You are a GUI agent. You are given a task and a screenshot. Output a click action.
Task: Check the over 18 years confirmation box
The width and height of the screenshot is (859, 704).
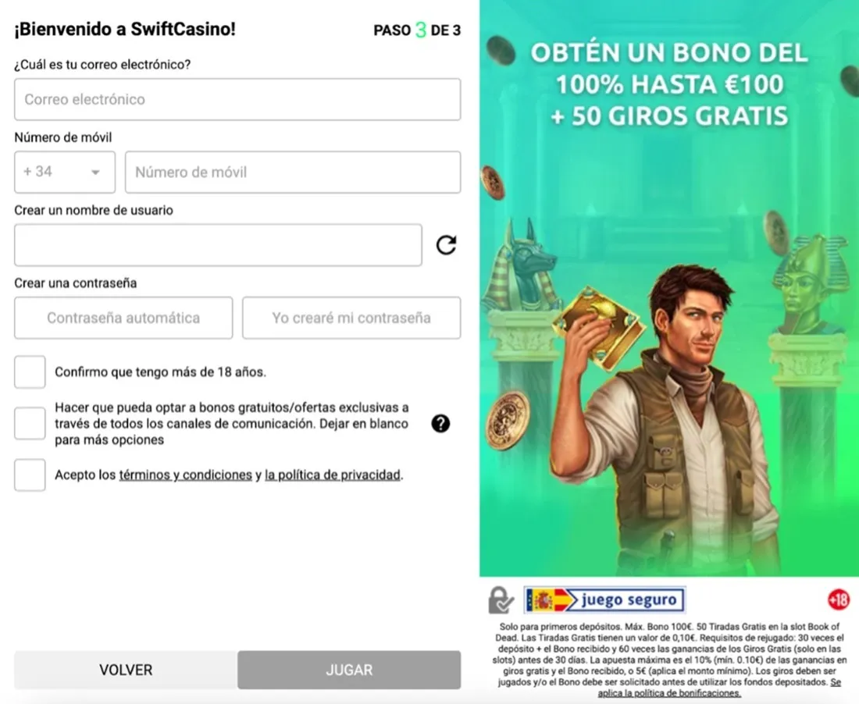(x=30, y=372)
